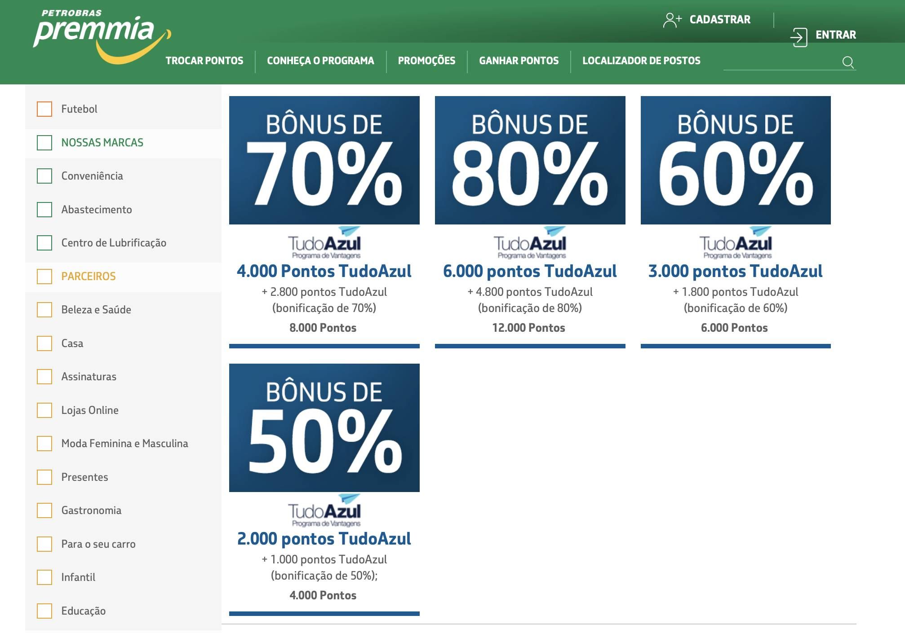
Task: Click the 8.000 Pontos price text
Action: point(323,328)
